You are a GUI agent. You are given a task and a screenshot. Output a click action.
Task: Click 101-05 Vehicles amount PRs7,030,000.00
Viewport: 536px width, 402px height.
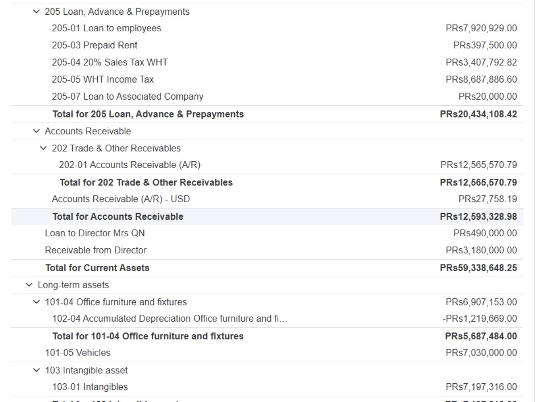coord(481,353)
